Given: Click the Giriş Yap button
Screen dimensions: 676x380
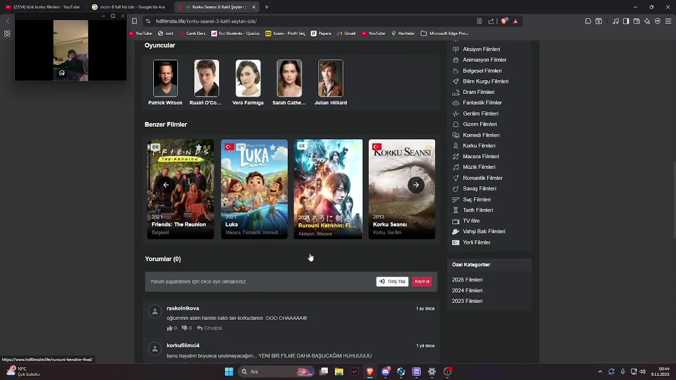Looking at the screenshot, I should tap(392, 281).
